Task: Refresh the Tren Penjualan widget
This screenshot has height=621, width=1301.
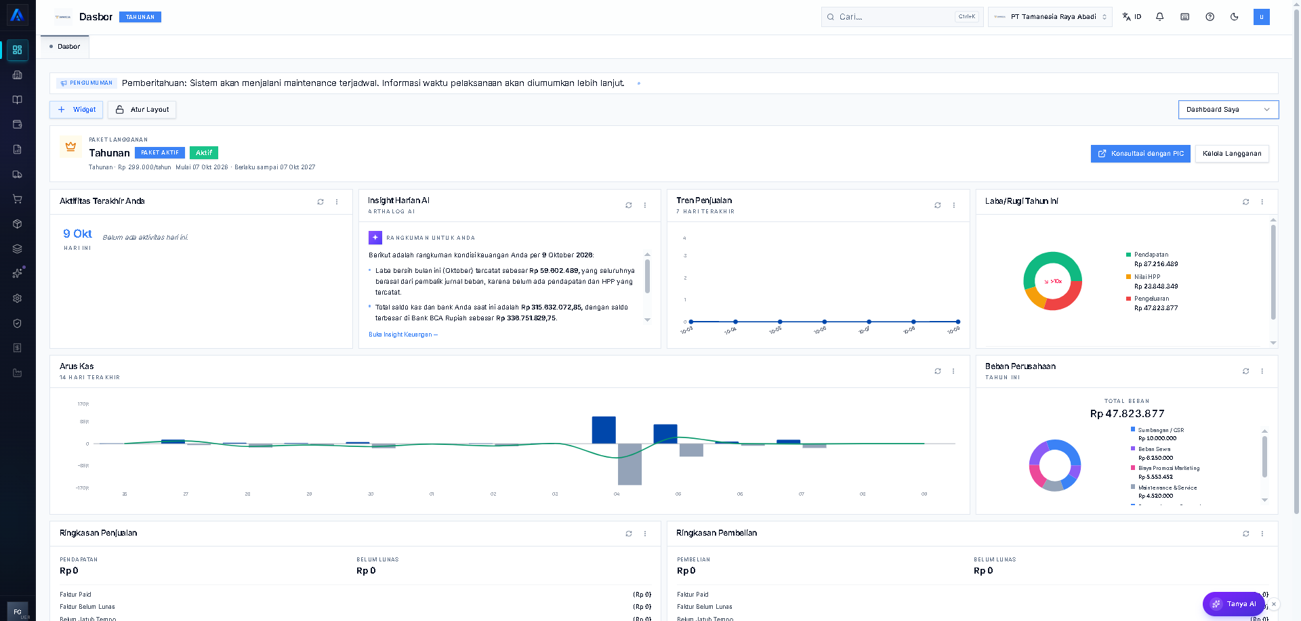Action: pos(938,205)
